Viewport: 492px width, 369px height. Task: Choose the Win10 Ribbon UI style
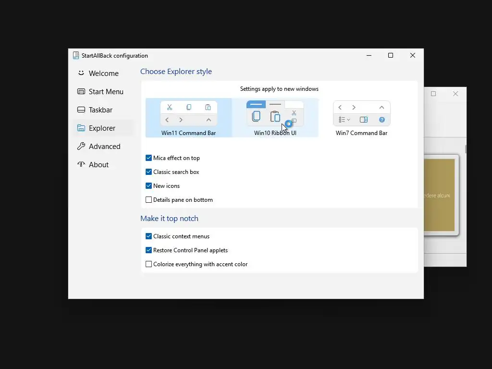275,118
